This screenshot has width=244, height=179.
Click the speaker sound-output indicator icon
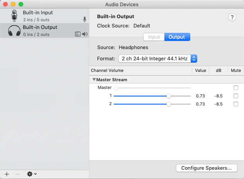[85, 34]
